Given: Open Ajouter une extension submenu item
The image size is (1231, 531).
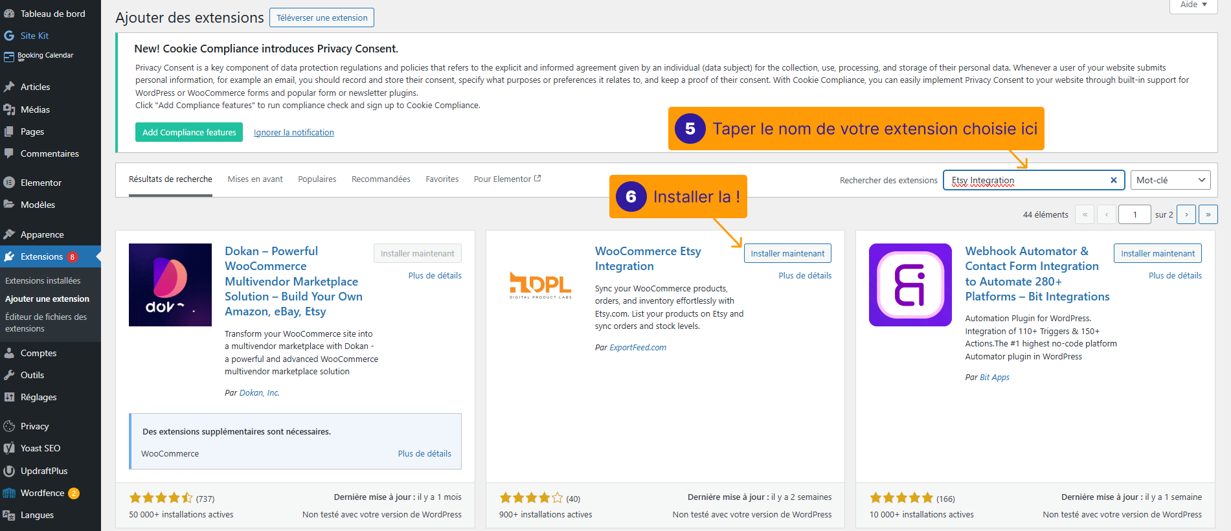Looking at the screenshot, I should coord(47,299).
